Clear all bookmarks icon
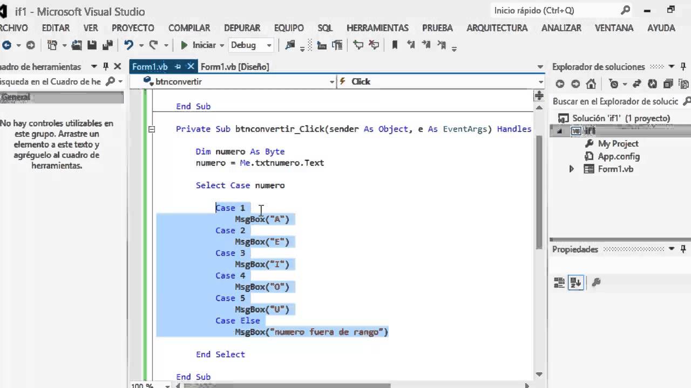 tap(442, 45)
